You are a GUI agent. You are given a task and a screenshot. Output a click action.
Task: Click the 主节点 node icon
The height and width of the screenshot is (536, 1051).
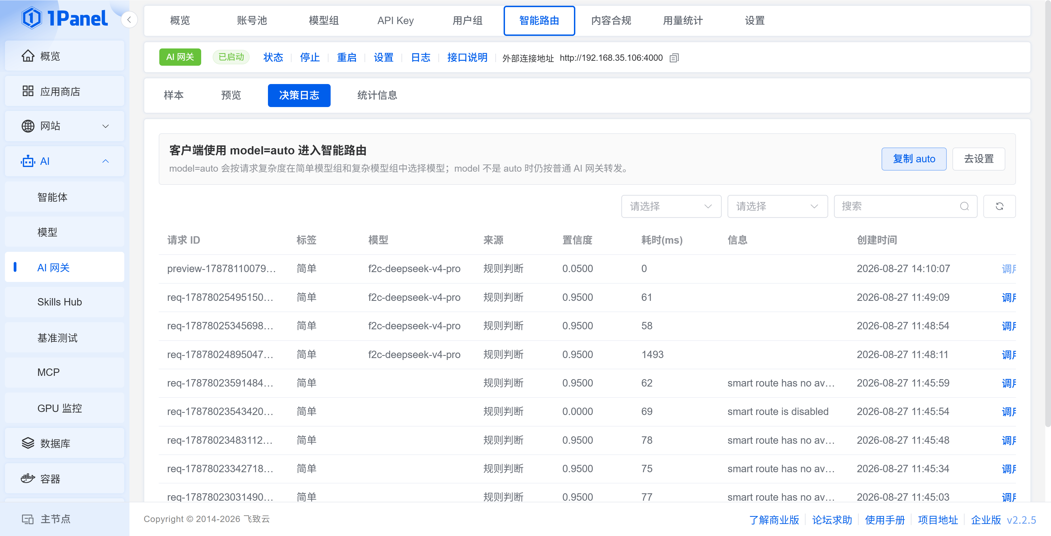pyautogui.click(x=28, y=519)
